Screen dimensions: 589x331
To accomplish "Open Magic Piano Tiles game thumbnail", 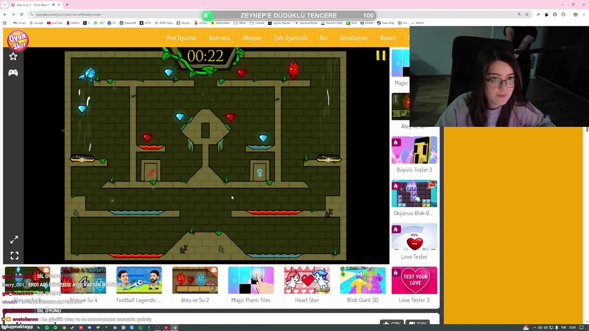I will coord(251,280).
